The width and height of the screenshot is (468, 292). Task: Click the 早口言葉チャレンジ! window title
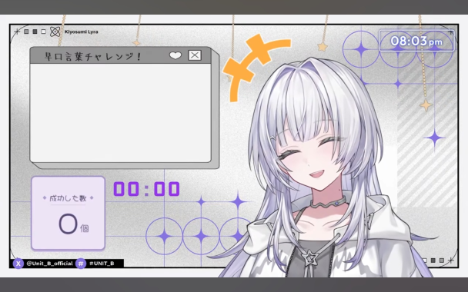point(92,56)
